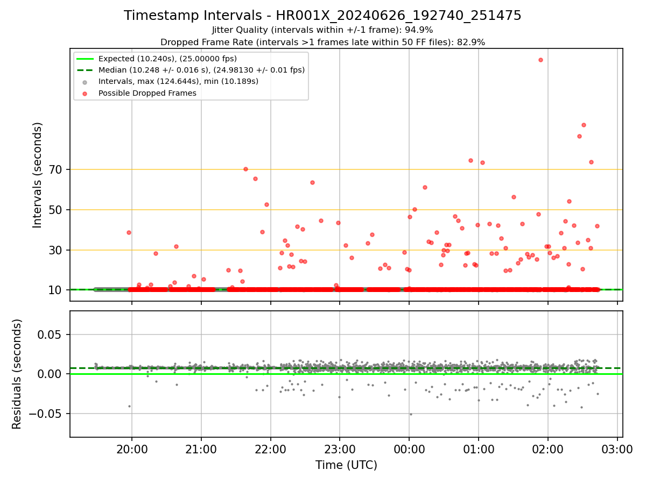Click the "Time (UTC)" x-axis label
Image resolution: width=646 pixels, height=484 pixels.
(x=346, y=465)
